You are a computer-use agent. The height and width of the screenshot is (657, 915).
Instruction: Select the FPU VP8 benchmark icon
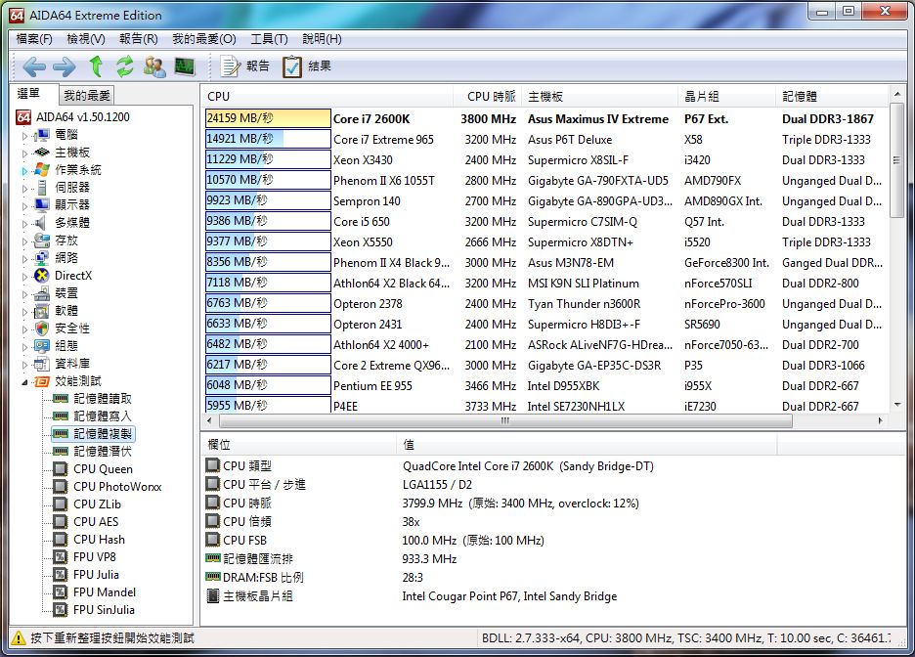pos(60,557)
